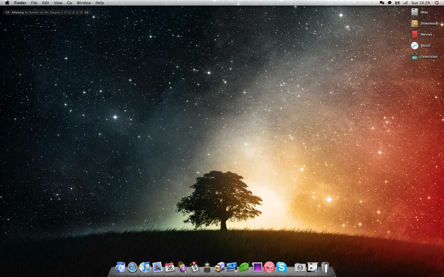Rate the song Afwezig five stars
The height and width of the screenshot is (277, 444).
pos(81,12)
